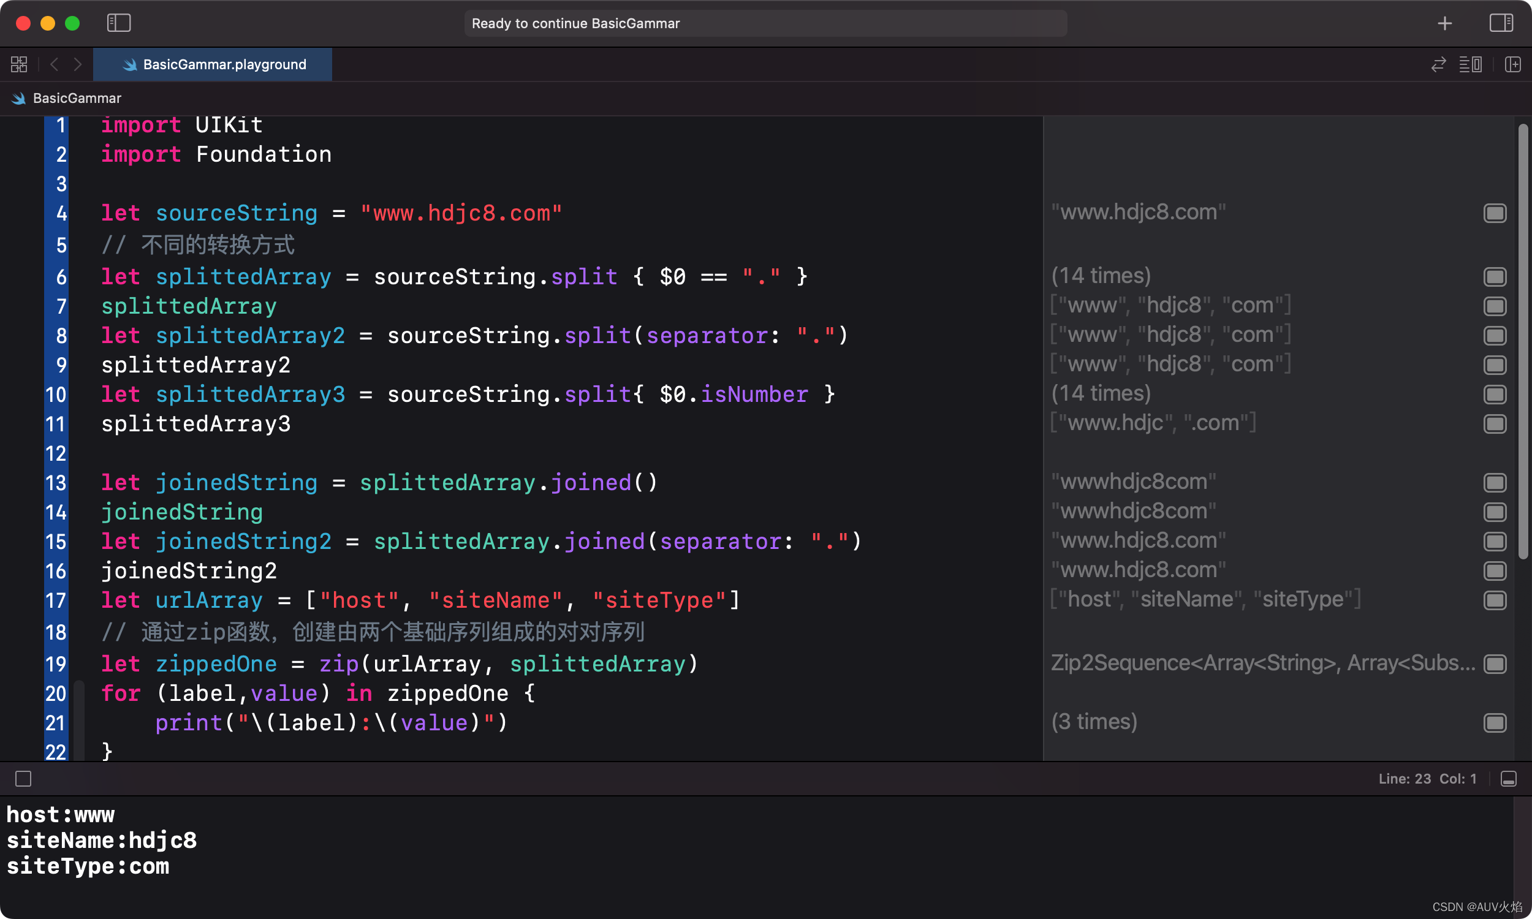This screenshot has width=1532, height=919.
Task: Show result for the line 7 splittedArray value
Action: 1495,306
